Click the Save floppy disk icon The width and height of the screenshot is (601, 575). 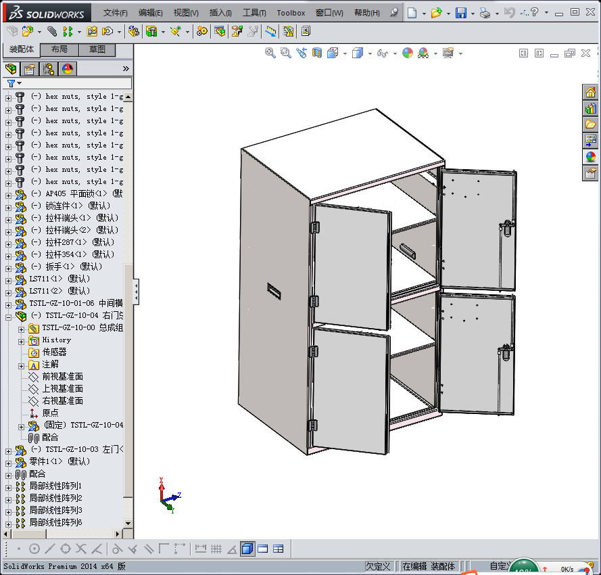point(460,13)
